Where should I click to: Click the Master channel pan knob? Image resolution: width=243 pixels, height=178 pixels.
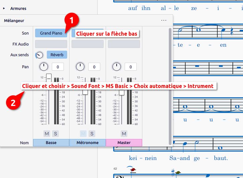116,67
